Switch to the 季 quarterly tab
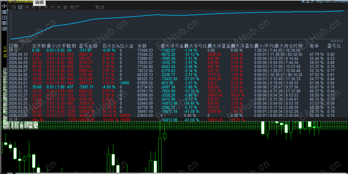 [x=39, y=7]
